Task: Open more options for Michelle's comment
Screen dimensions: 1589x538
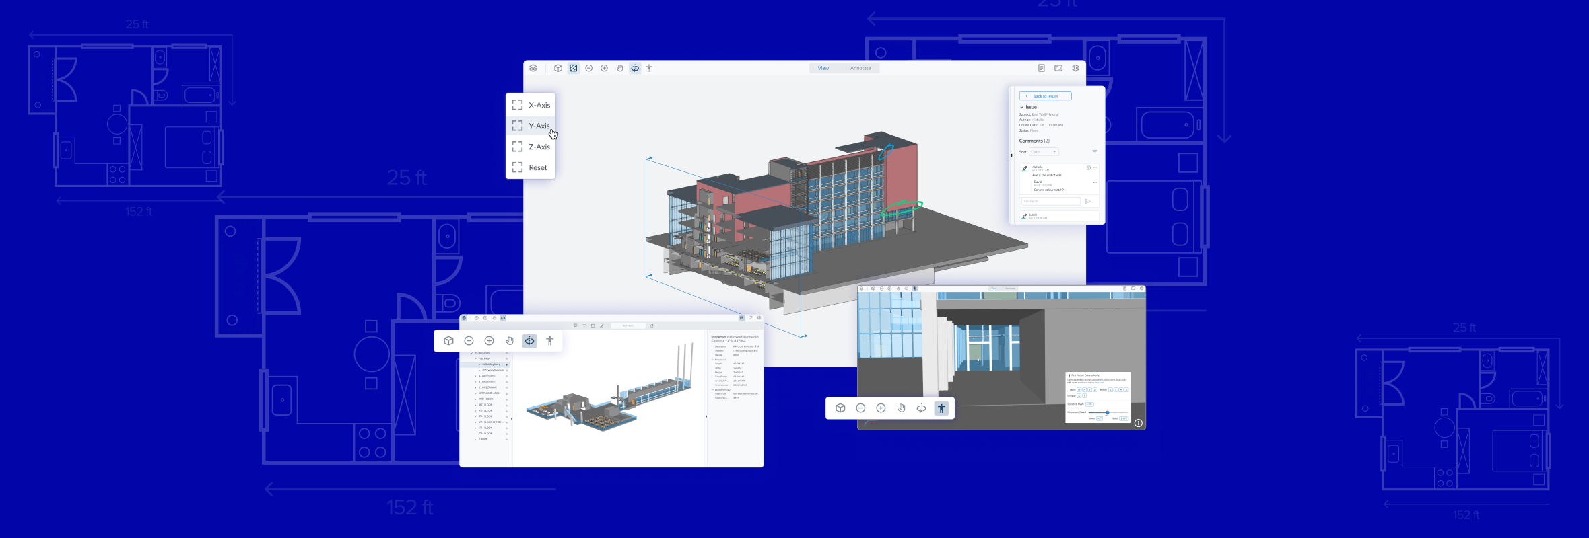Action: (x=1095, y=167)
